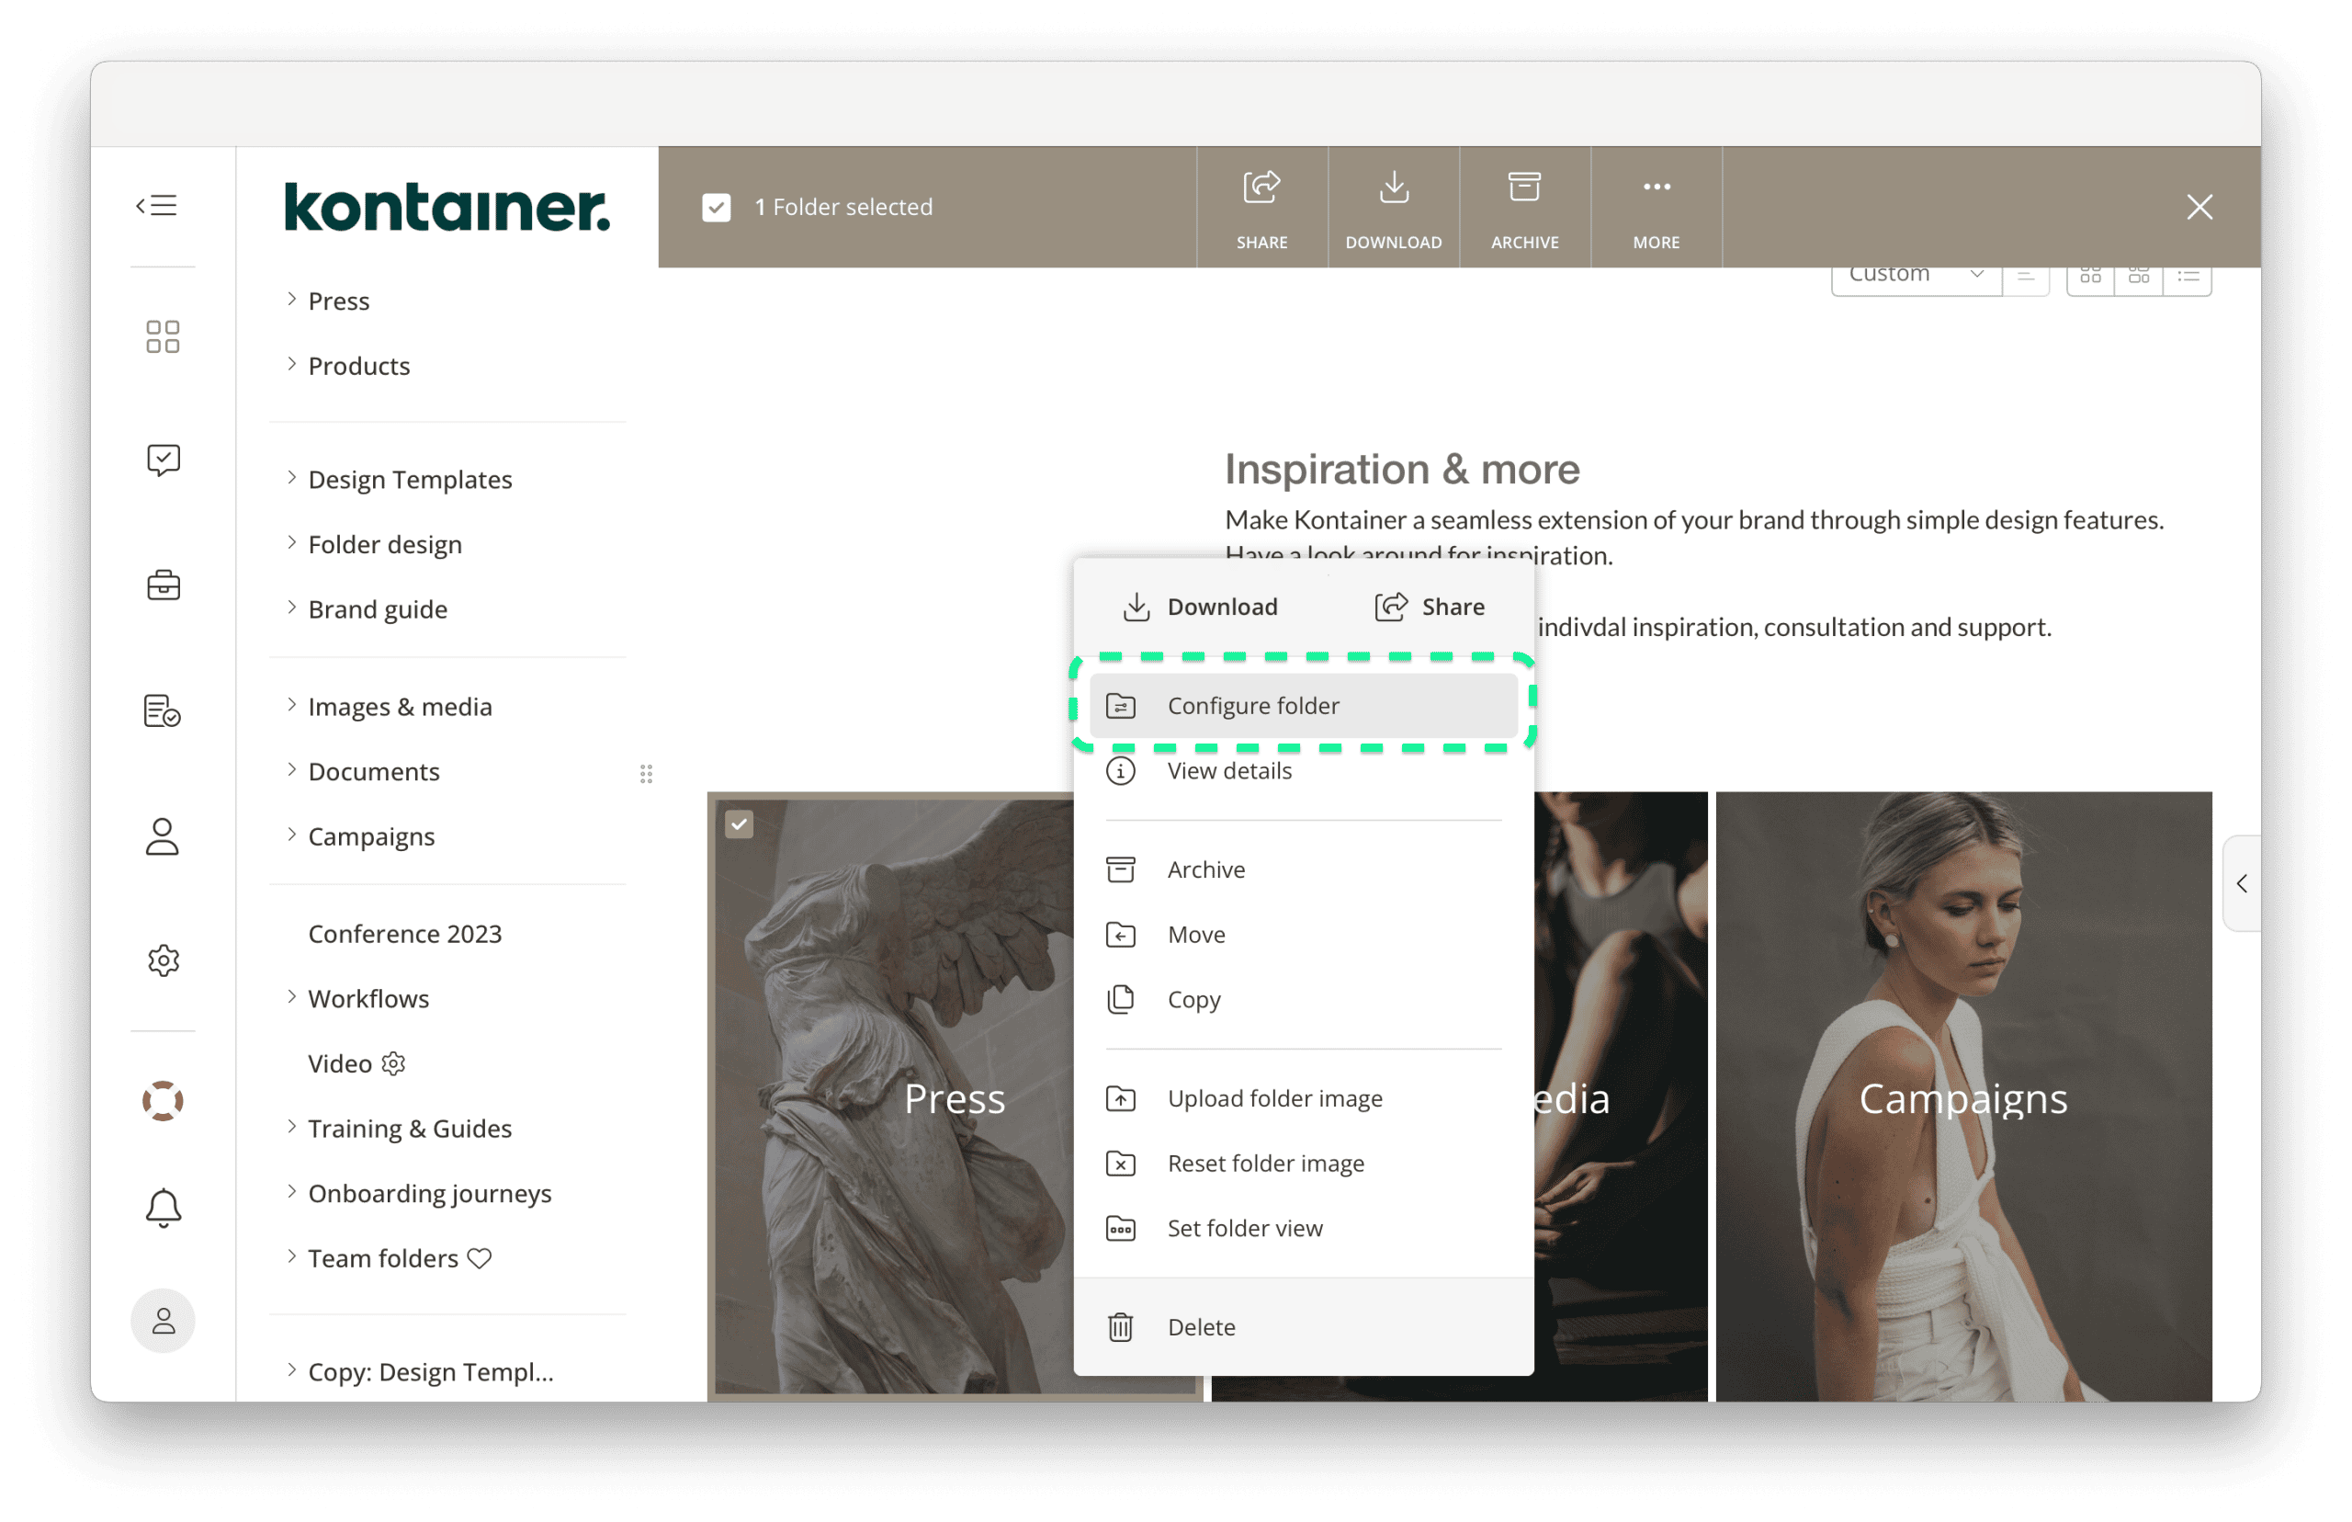Open notifications via the bell icon
The image size is (2352, 1522).
pos(163,1208)
